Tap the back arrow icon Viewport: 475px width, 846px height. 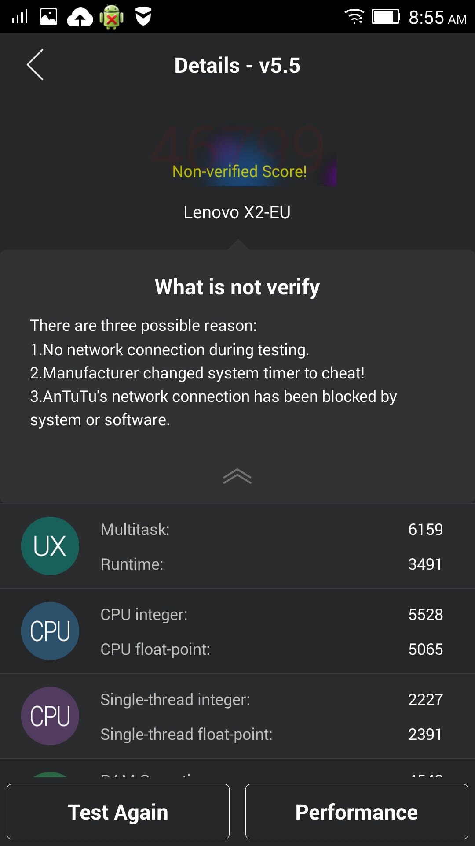pos(35,65)
